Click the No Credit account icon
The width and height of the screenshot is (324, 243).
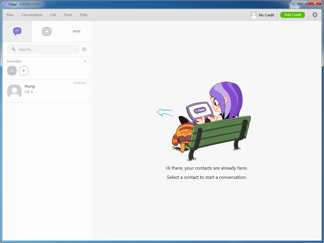point(254,15)
